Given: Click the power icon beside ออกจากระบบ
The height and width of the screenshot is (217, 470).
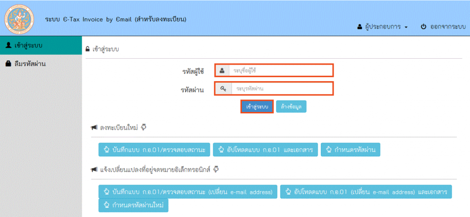Looking at the screenshot, I should tap(424, 27).
